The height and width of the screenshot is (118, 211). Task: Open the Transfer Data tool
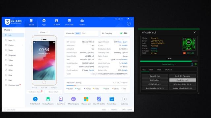[x=111, y=101]
